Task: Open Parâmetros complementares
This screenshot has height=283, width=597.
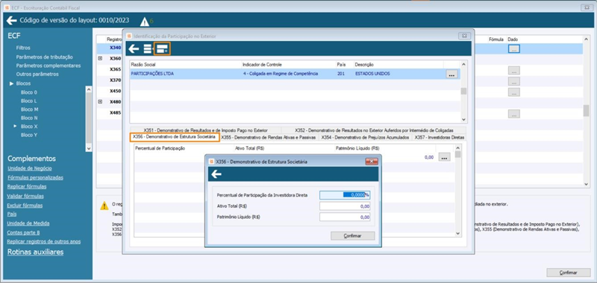Action: tap(49, 66)
